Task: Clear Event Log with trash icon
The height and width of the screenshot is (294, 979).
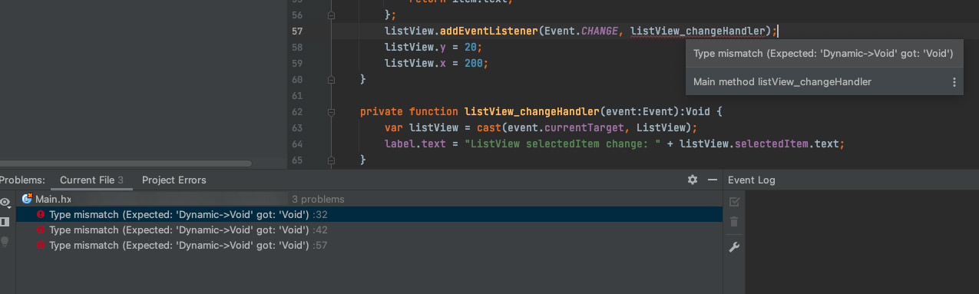Action: click(734, 222)
